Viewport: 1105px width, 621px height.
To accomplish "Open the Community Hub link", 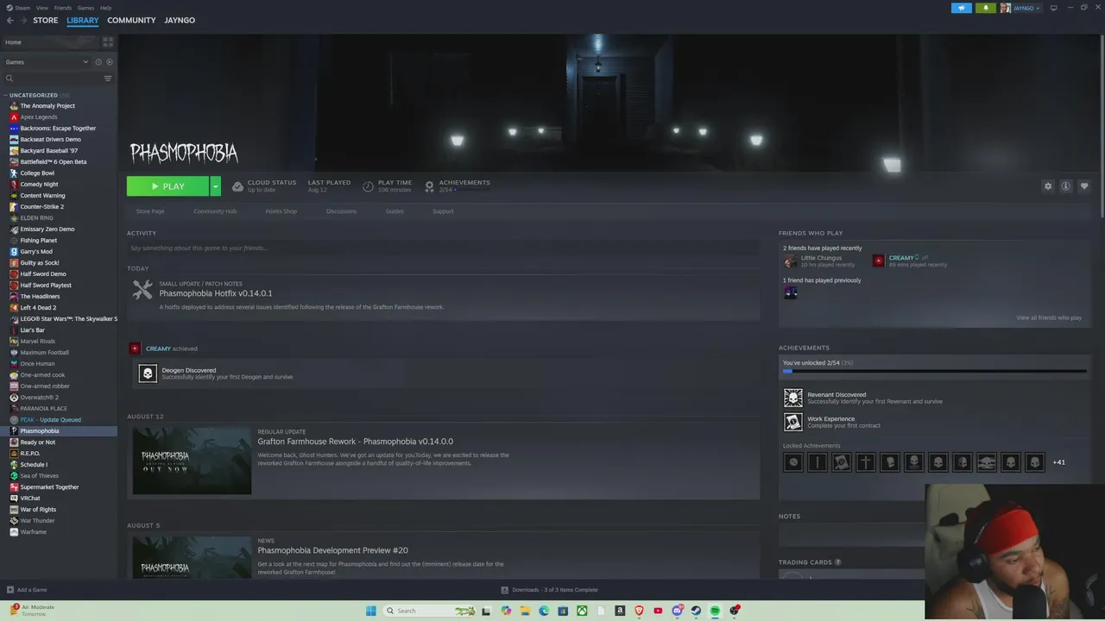I will click(x=215, y=211).
